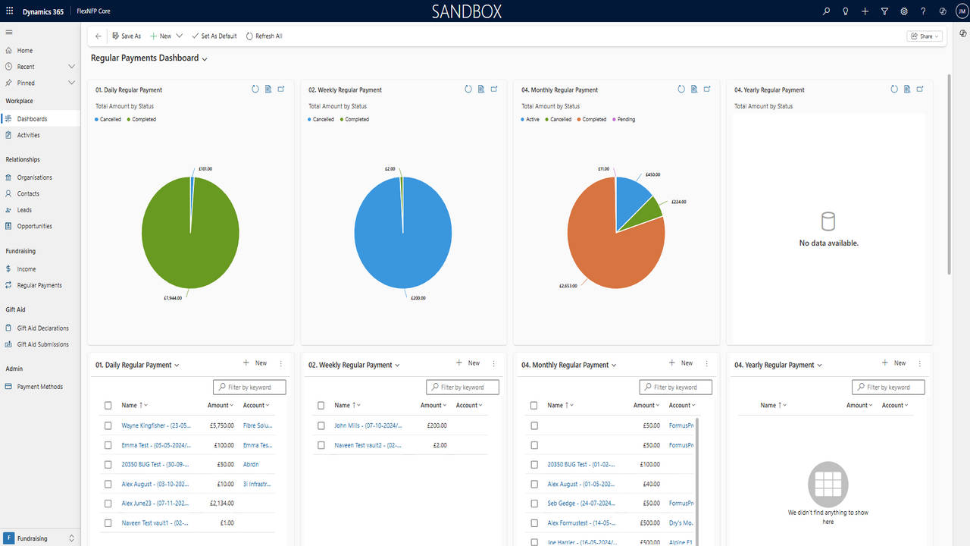This screenshot has width=970, height=546.
Task: Click the Filter by keyword field
Action: pos(249,387)
